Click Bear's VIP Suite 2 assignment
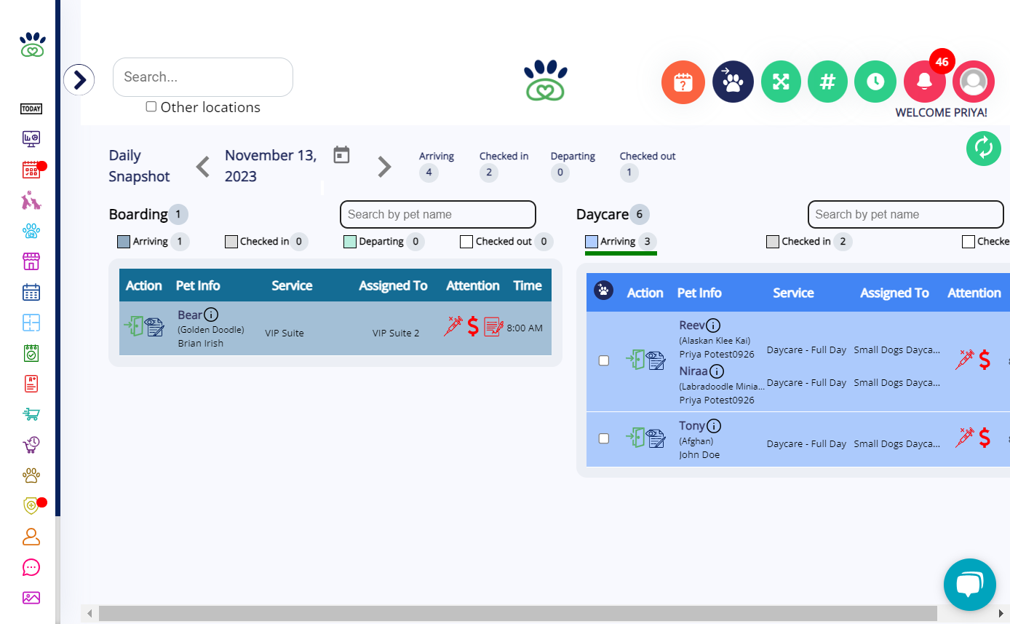The height and width of the screenshot is (624, 1010). [396, 333]
